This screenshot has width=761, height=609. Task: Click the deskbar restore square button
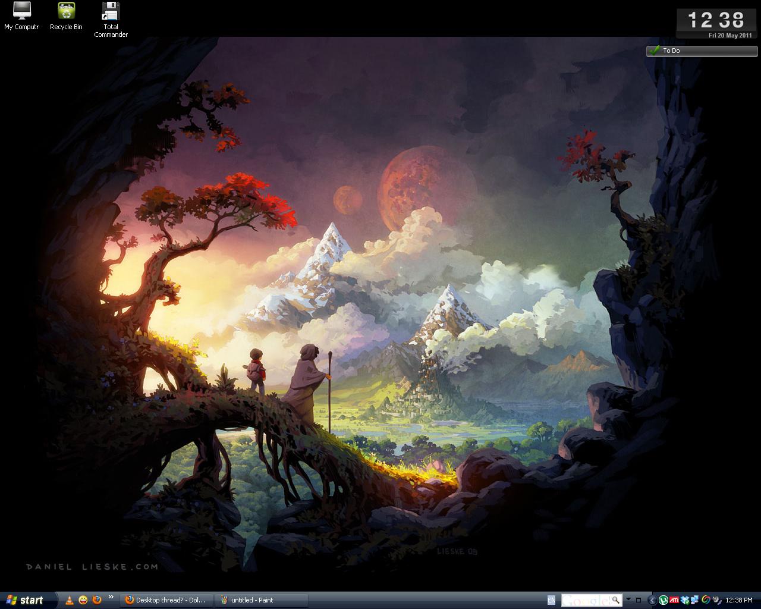[639, 600]
